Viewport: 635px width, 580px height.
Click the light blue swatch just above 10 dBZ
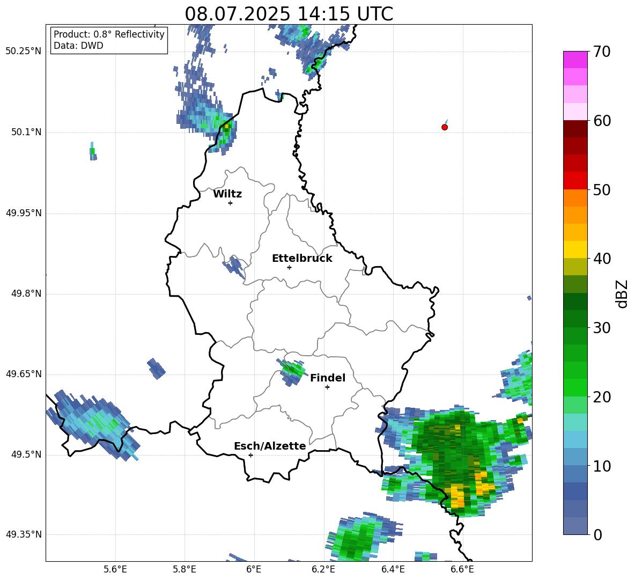point(575,457)
